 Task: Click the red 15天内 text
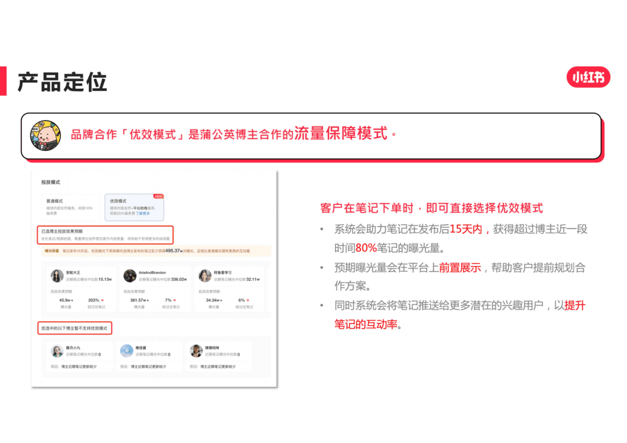click(x=466, y=229)
